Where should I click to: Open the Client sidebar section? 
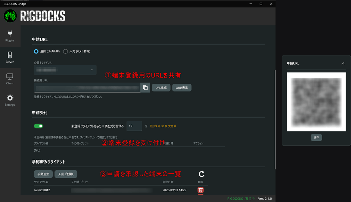point(10,79)
